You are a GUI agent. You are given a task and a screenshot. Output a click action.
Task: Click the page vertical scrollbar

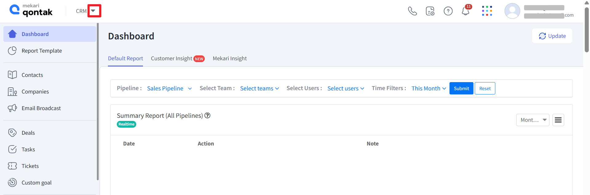tap(587, 31)
